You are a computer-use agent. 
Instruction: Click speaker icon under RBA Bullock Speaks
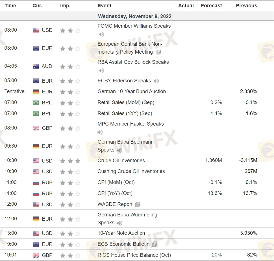[101, 70]
